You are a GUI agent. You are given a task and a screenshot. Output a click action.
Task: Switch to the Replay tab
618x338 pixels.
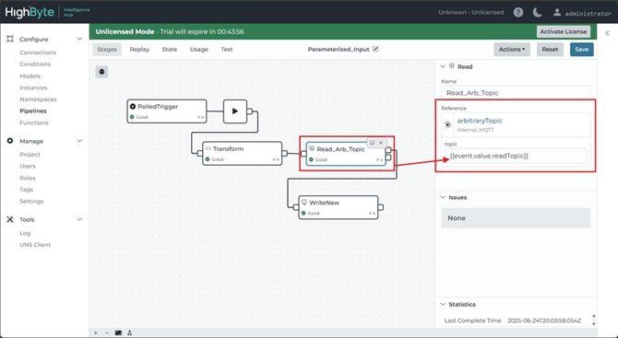139,50
